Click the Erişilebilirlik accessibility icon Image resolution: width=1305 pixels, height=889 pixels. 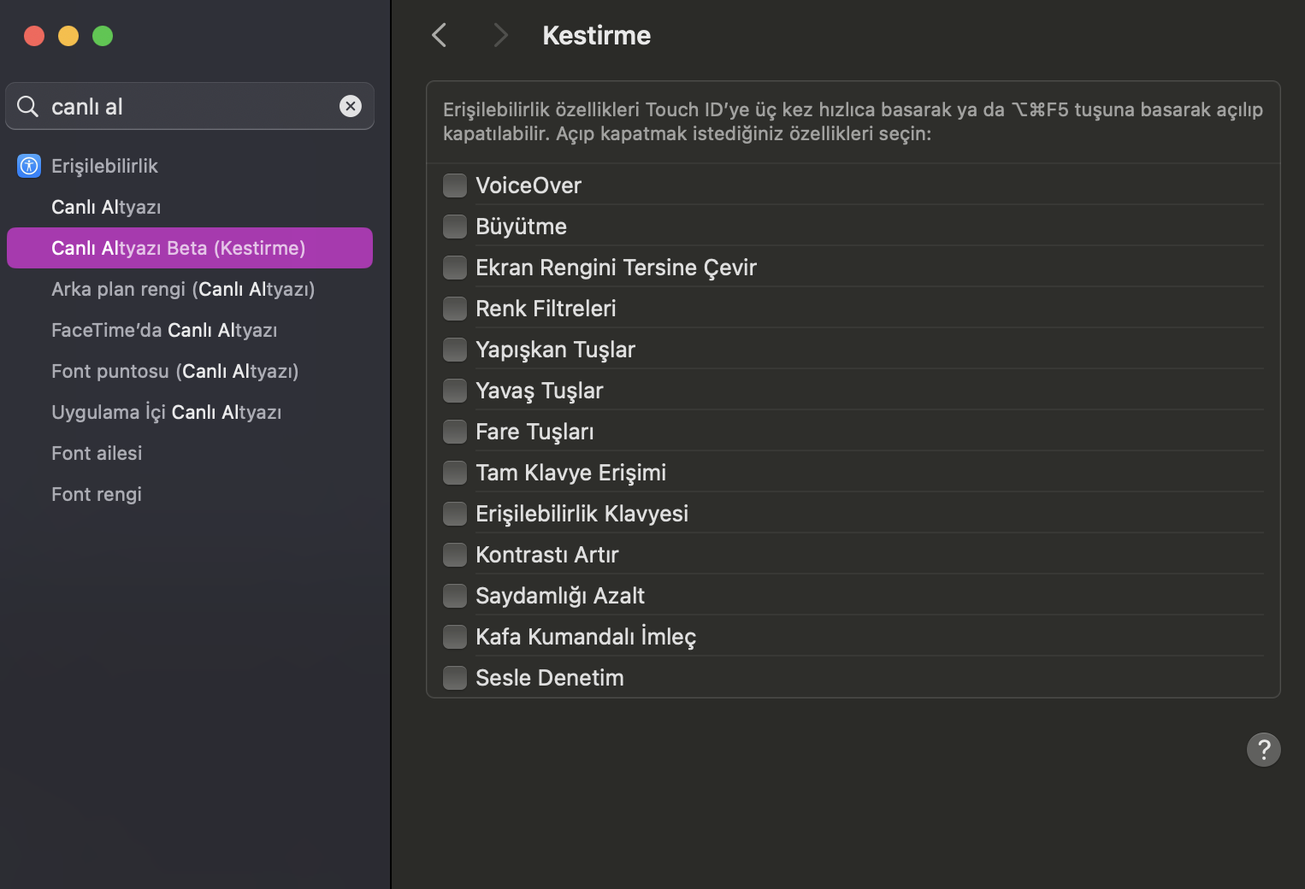29,166
